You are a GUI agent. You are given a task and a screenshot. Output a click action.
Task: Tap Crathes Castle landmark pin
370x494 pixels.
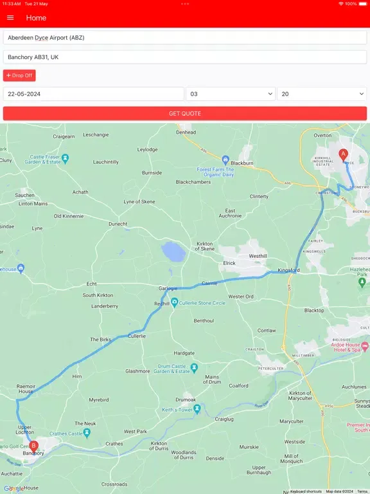click(x=87, y=433)
